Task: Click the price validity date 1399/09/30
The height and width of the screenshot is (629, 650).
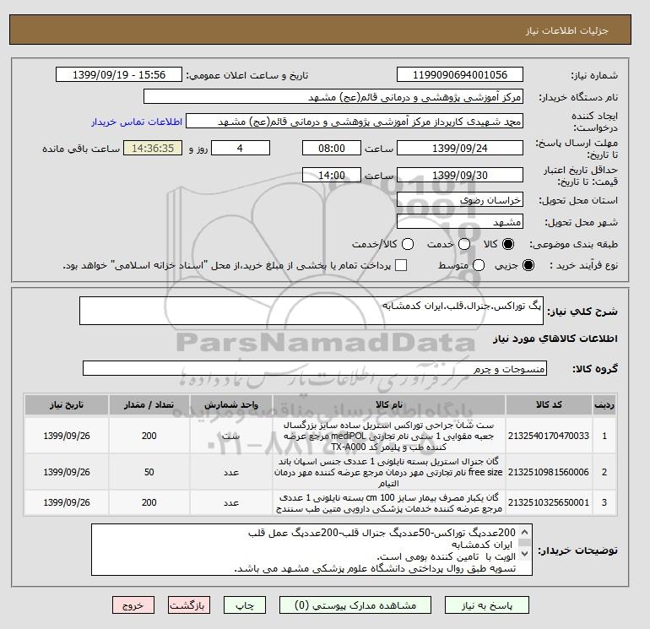Action: click(x=460, y=175)
